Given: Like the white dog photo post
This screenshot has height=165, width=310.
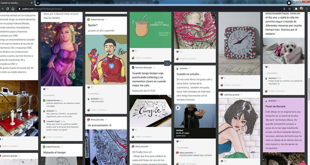Looking at the screenshot, I should tap(266, 67).
